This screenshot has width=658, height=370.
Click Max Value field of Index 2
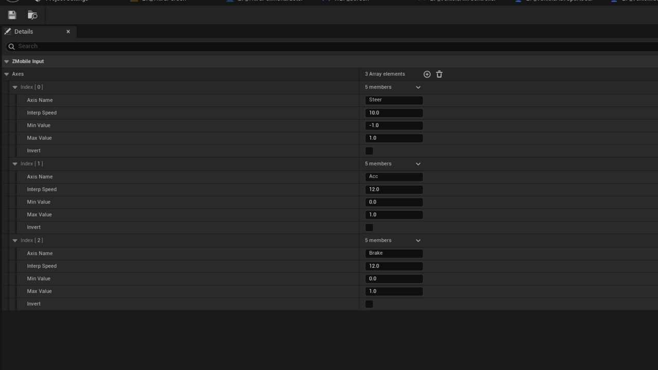click(x=394, y=291)
